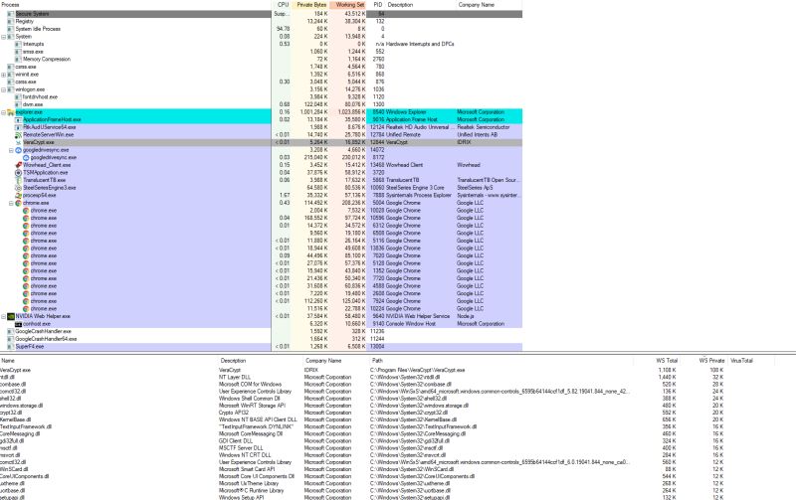Click the RtkAudUService64.exe process icon
796x500 pixels.
click(x=18, y=127)
